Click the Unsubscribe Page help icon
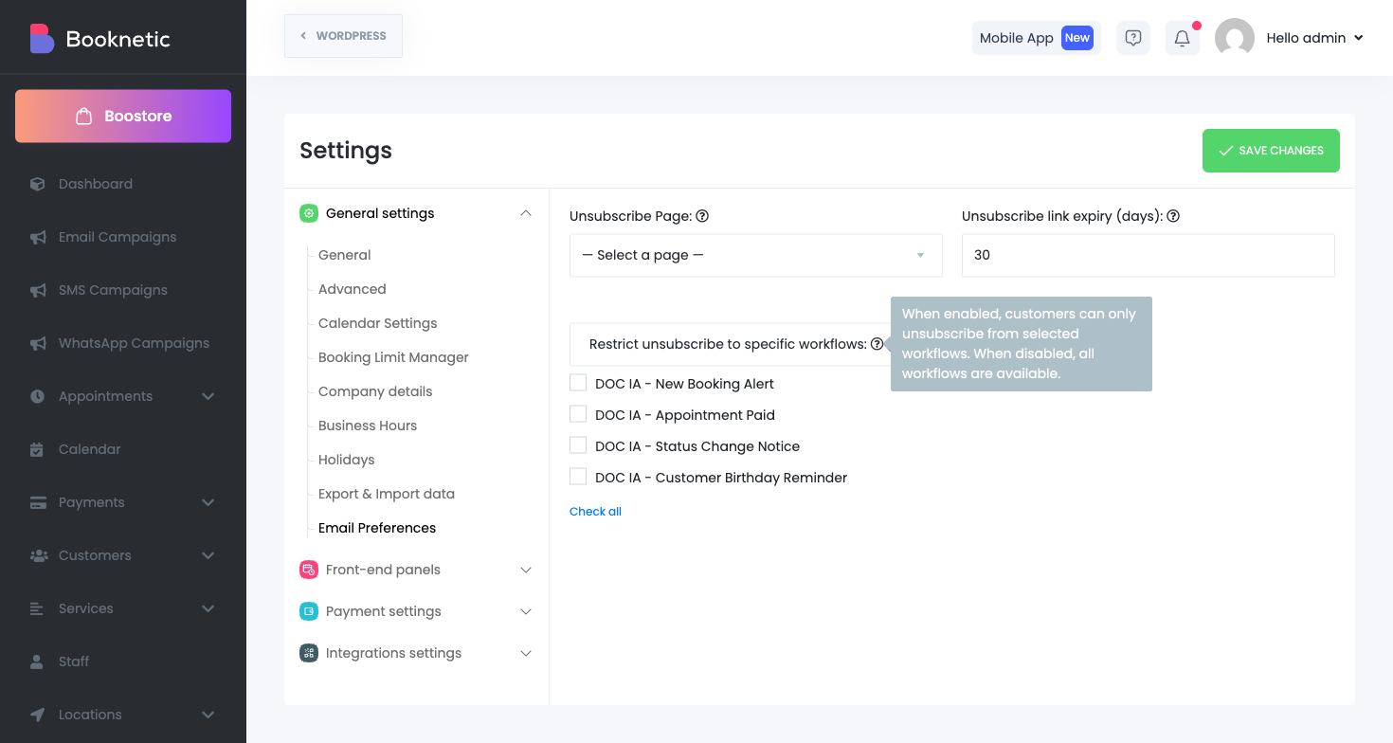 point(702,216)
